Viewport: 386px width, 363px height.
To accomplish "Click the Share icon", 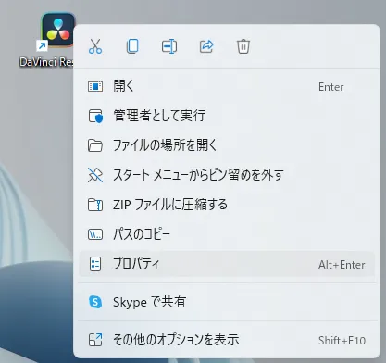I will click(206, 46).
